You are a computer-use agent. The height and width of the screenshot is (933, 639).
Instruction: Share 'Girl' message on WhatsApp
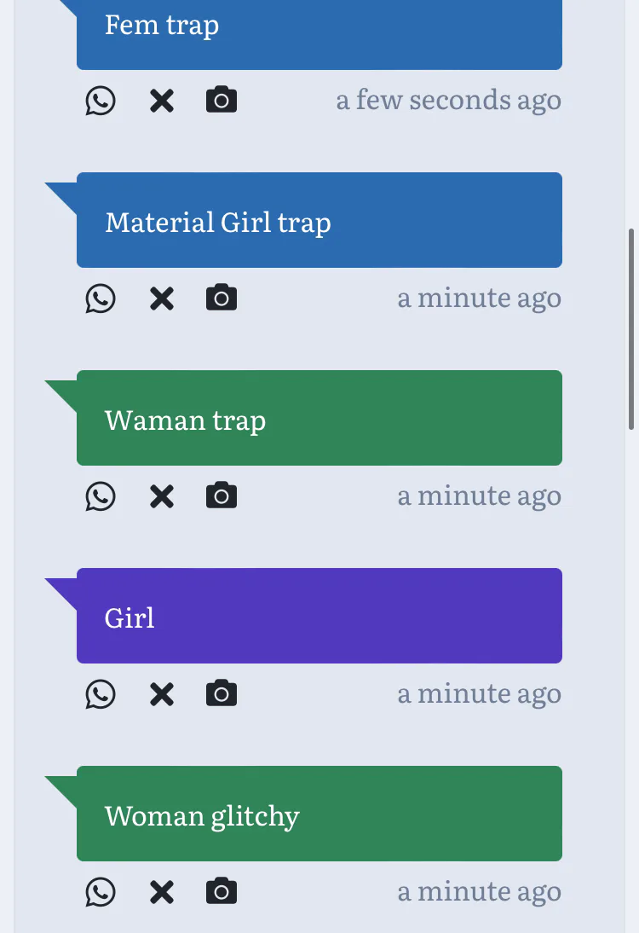(x=101, y=694)
